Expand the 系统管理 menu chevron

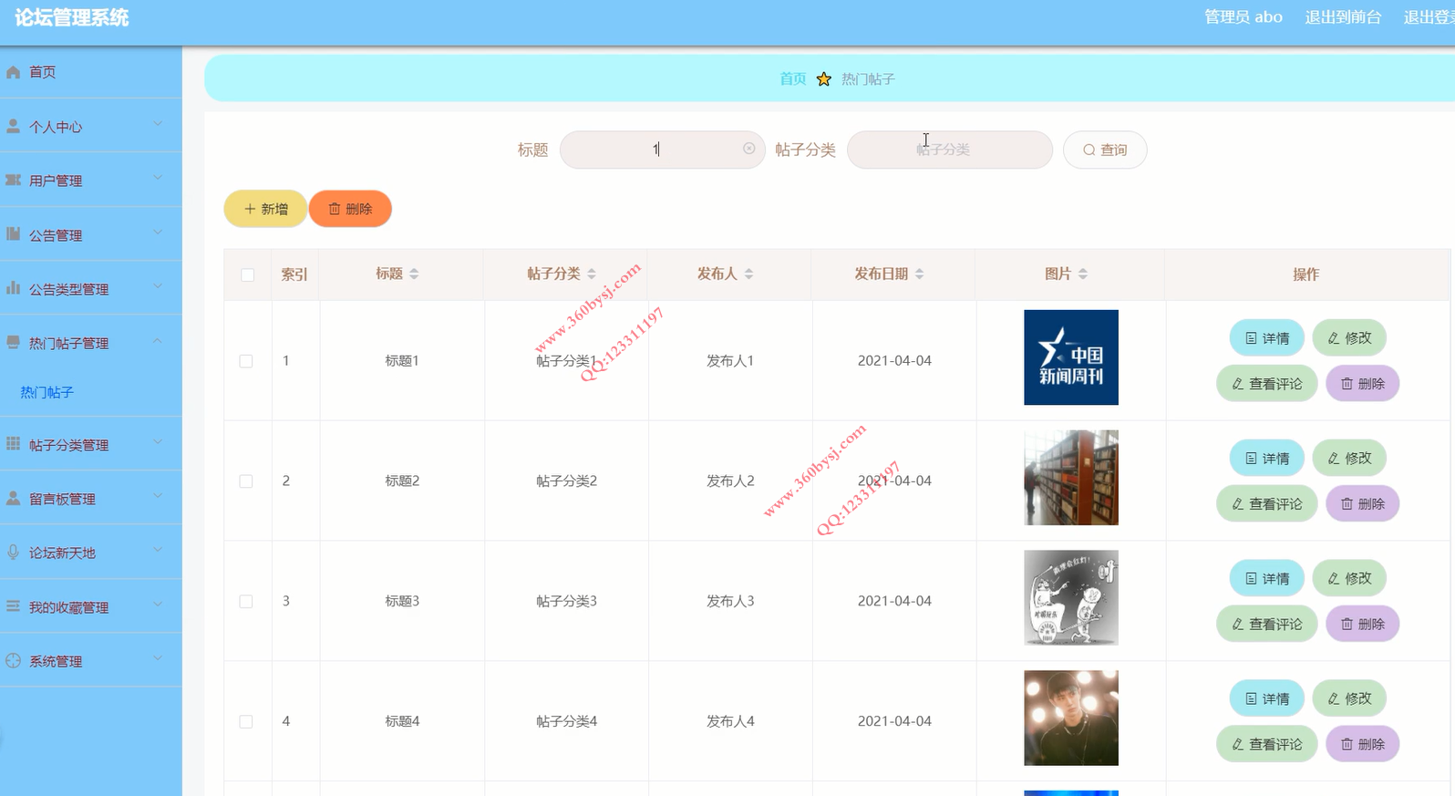coord(158,658)
